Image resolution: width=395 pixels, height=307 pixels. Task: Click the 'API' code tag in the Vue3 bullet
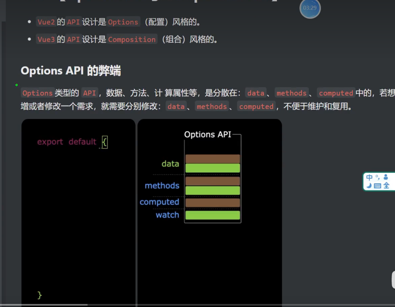click(73, 39)
